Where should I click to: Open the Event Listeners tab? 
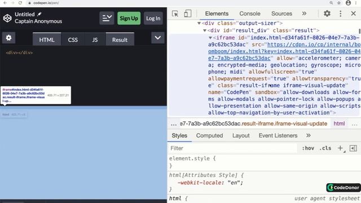pyautogui.click(x=278, y=135)
